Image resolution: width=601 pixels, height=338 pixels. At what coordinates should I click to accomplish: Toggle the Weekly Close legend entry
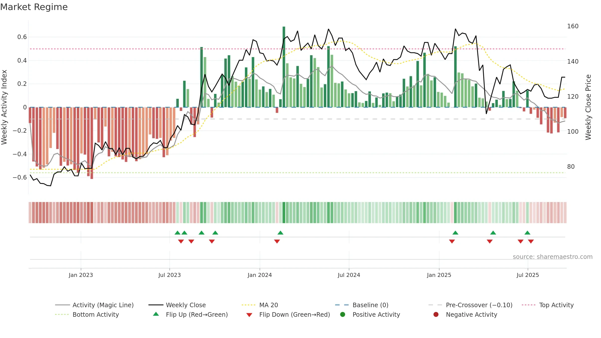pos(177,305)
